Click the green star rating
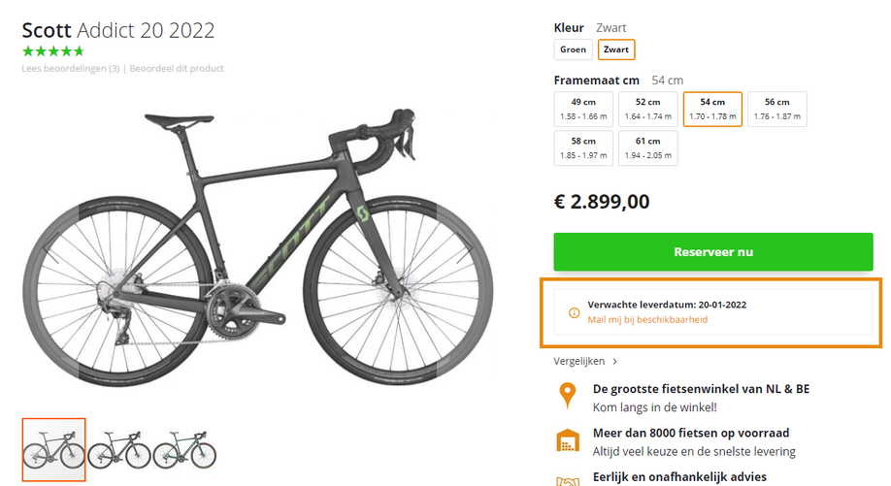This screenshot has width=891, height=486. [52, 51]
